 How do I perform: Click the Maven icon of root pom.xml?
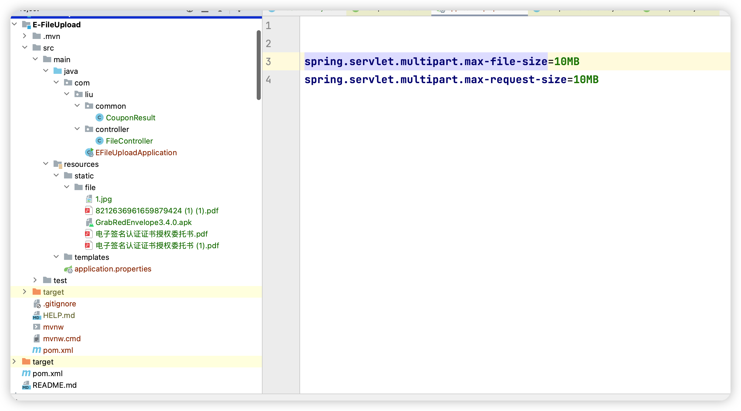point(26,373)
